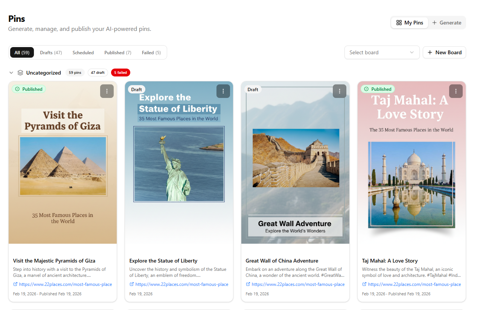Click the 47 draft badge
This screenshot has height=310, width=477.
click(x=98, y=73)
